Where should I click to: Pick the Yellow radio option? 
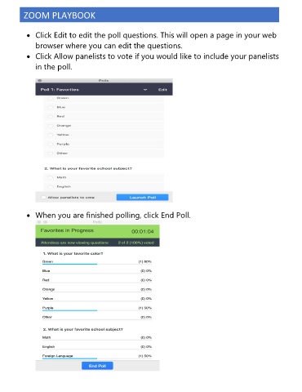click(x=51, y=135)
